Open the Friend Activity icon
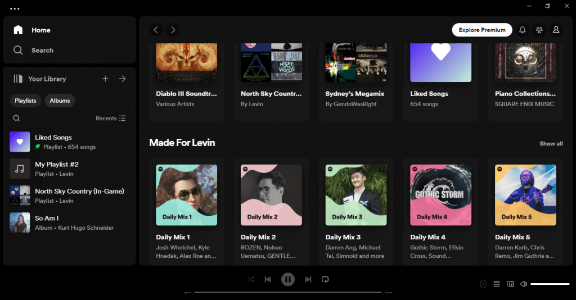The width and height of the screenshot is (576, 300). (539, 30)
